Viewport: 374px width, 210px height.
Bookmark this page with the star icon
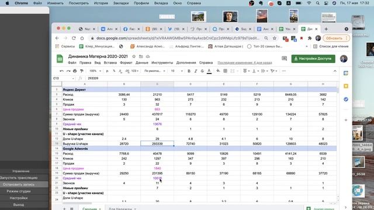point(275,38)
